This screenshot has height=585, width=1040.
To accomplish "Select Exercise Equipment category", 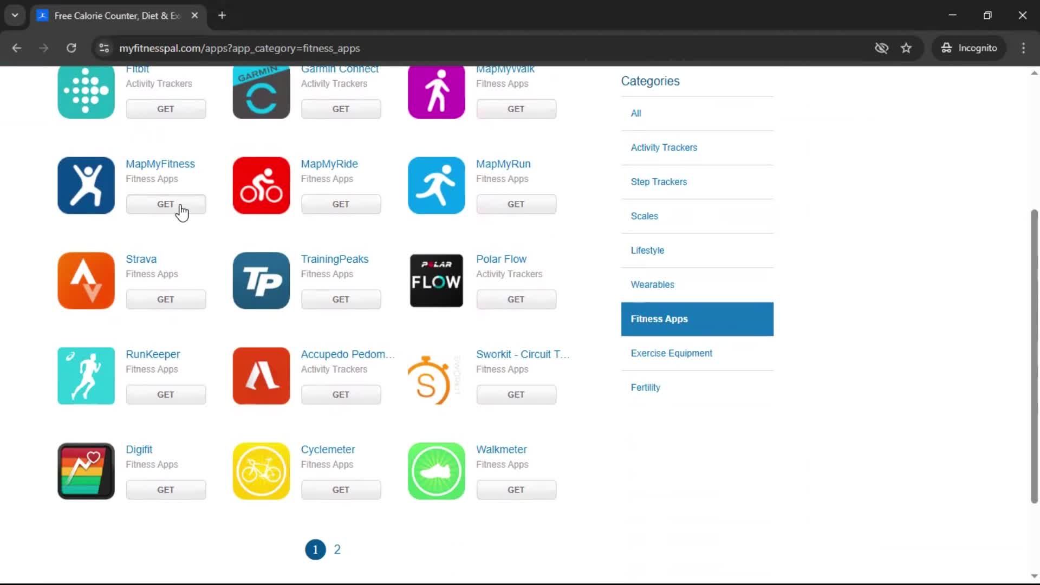I will click(x=697, y=353).
